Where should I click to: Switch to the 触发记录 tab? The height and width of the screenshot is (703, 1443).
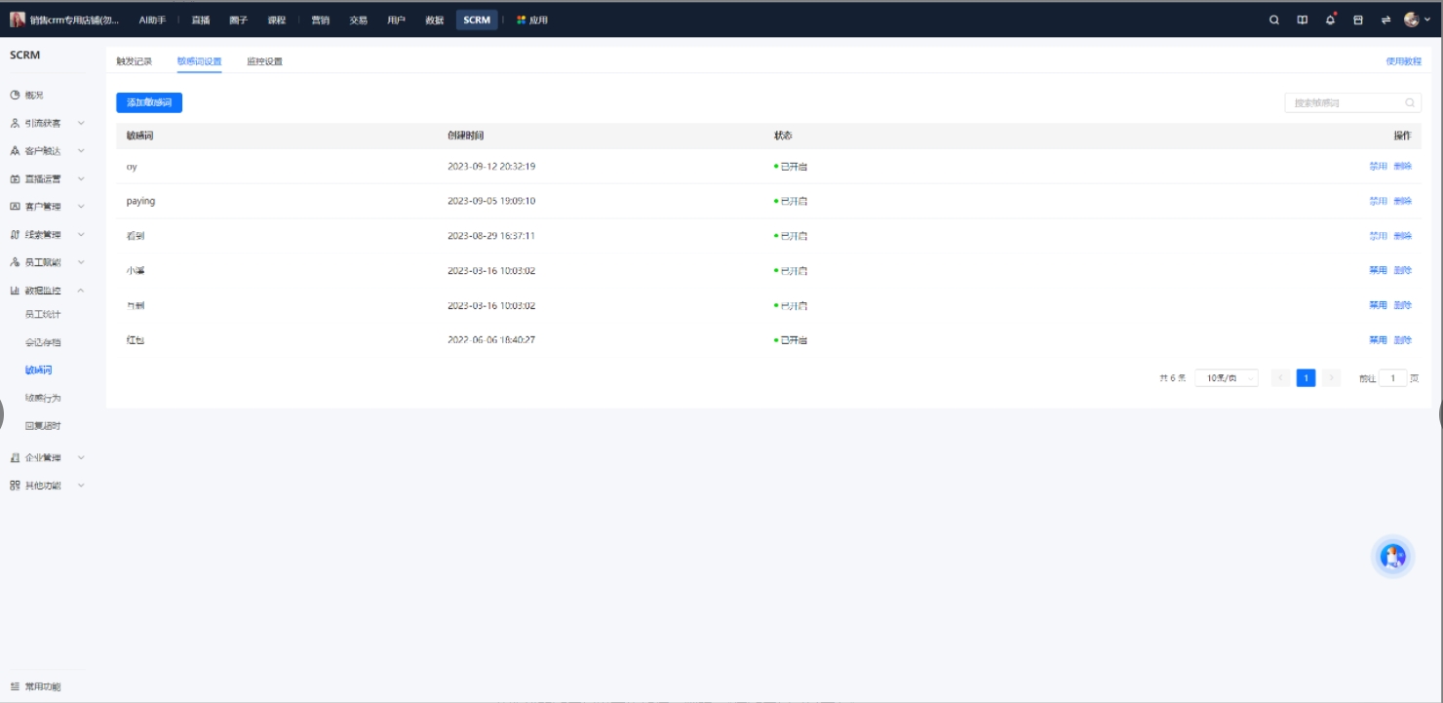click(134, 61)
